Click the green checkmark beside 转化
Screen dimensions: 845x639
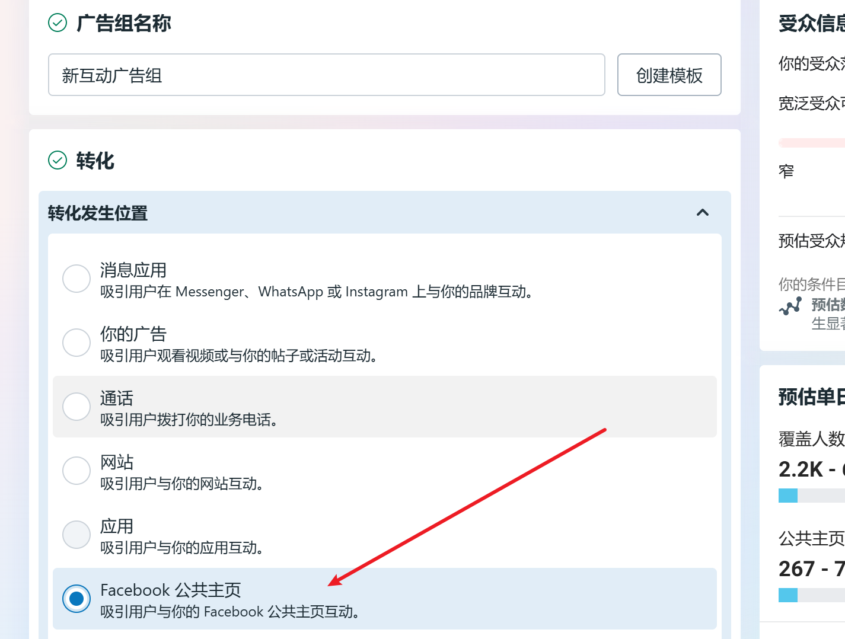[58, 160]
